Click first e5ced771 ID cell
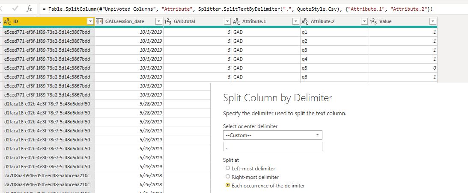Viewport: 468px width, 193px height. 49,32
